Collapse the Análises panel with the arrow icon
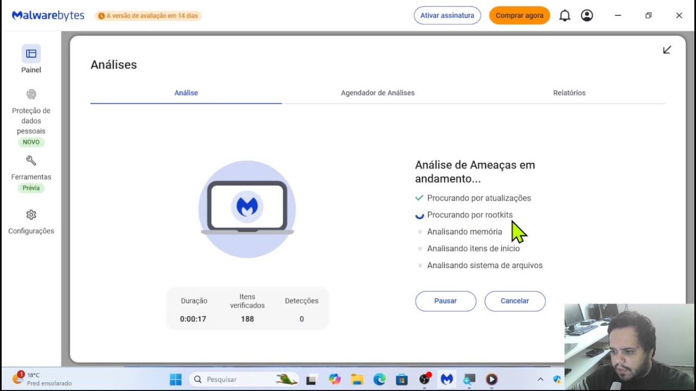The image size is (696, 391). point(667,50)
